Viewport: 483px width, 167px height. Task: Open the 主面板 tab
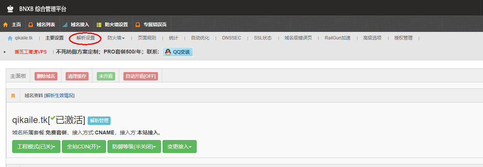tap(18, 76)
